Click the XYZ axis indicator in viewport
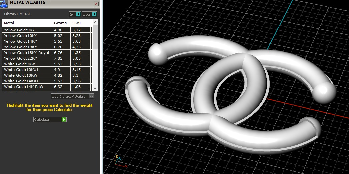 (x=121, y=161)
